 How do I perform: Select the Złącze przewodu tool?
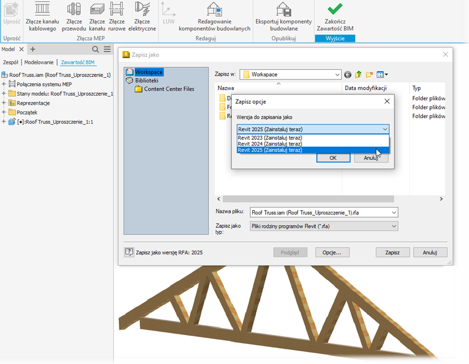pos(74,17)
